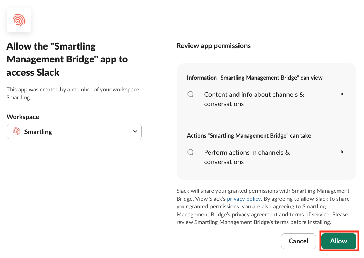
Task: Select the Smartling workspace combo box
Action: [74, 131]
